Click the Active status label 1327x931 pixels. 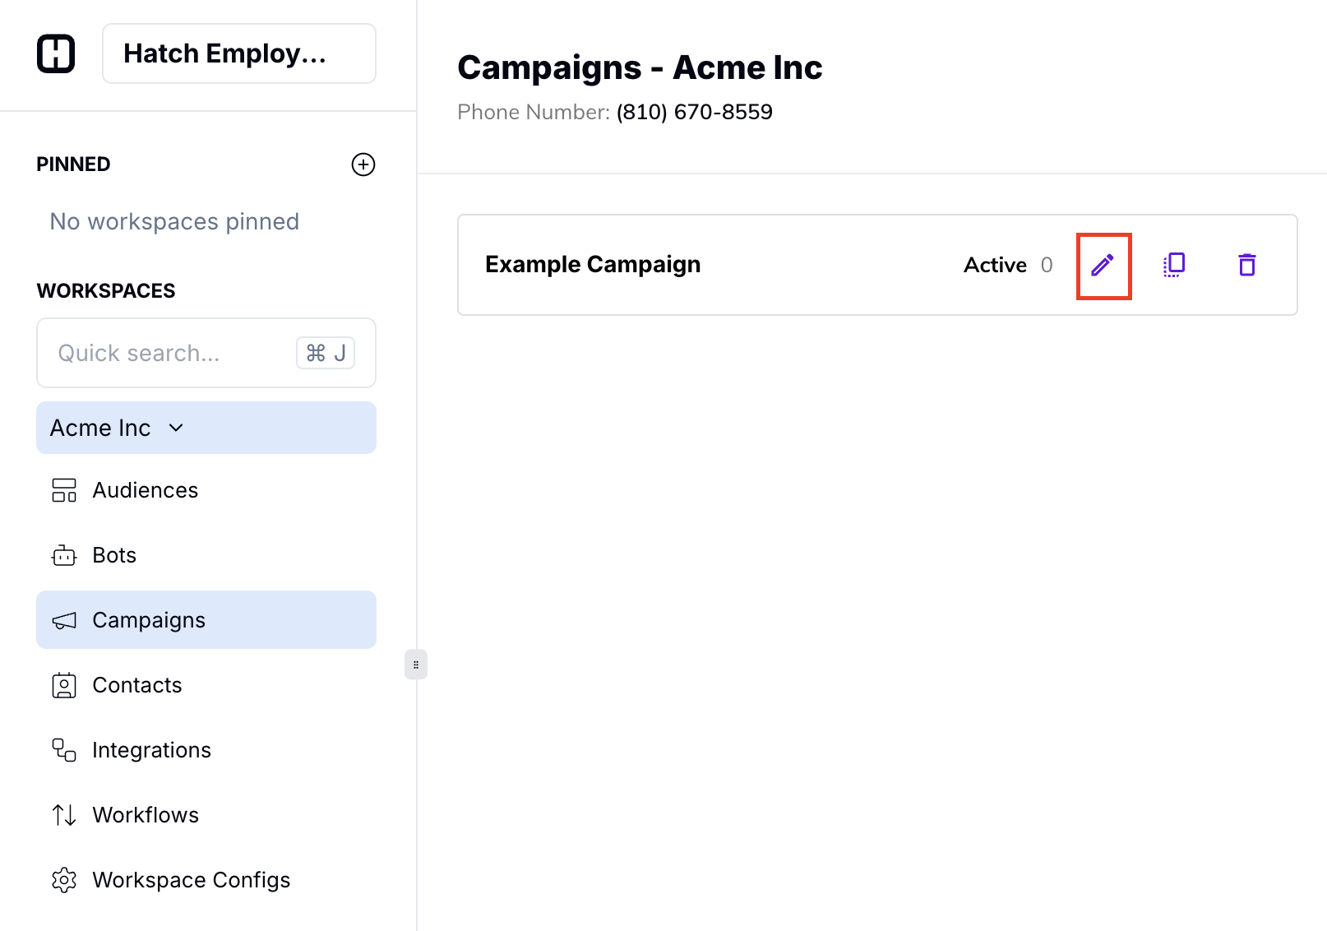(x=995, y=265)
